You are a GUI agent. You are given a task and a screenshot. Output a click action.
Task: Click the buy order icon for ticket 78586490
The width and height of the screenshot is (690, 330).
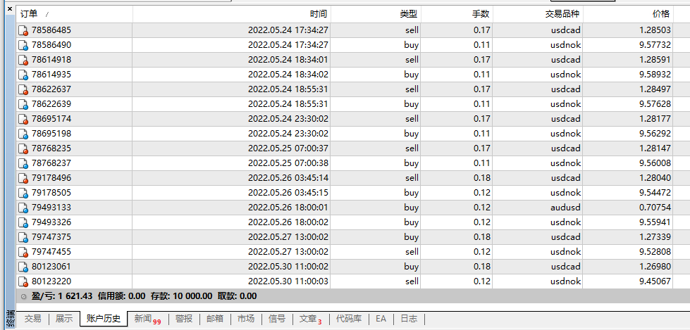click(x=23, y=45)
